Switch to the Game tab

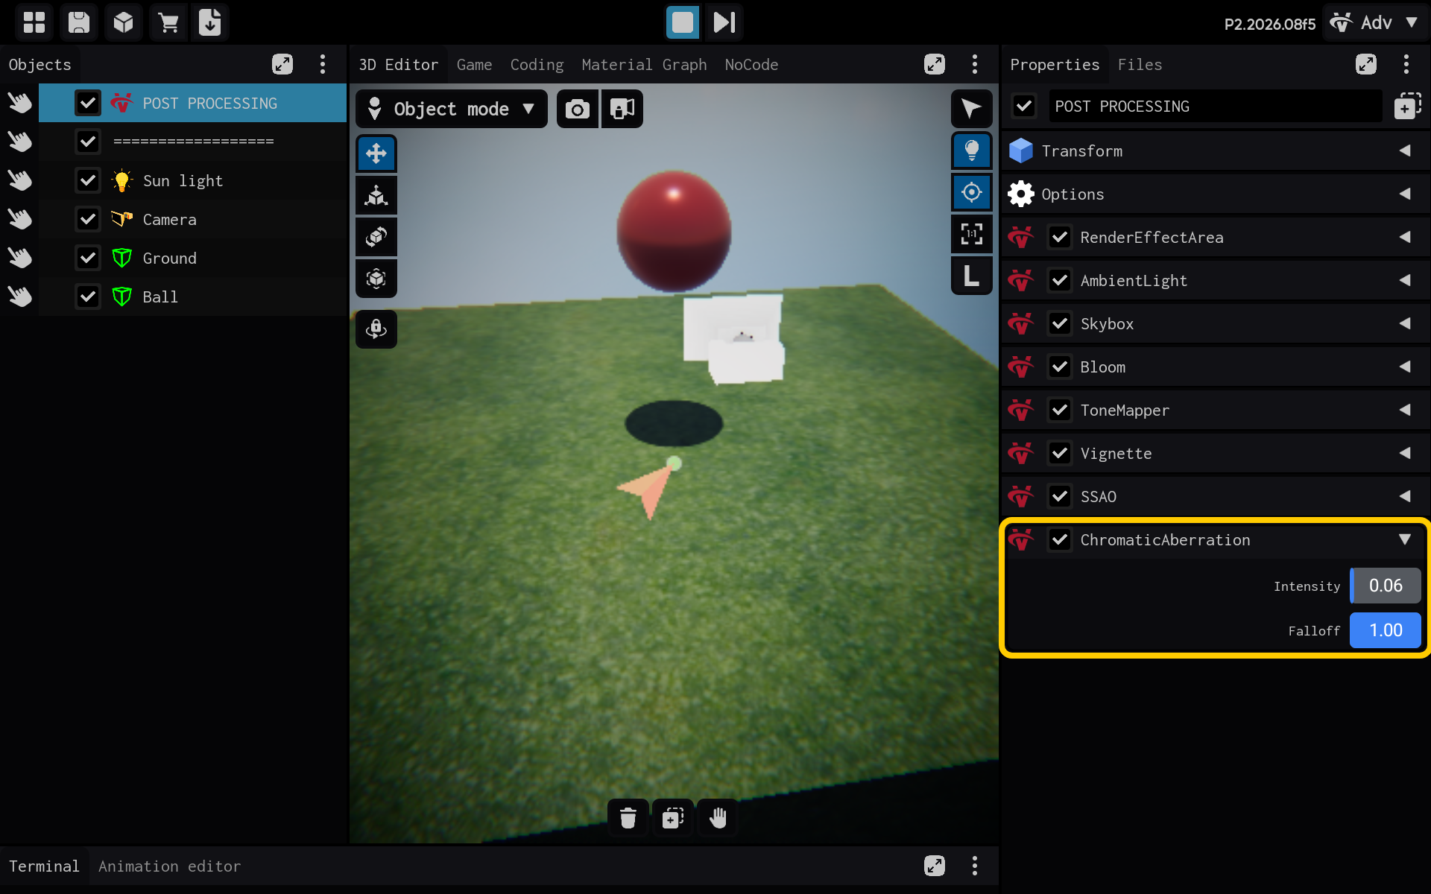[474, 65]
